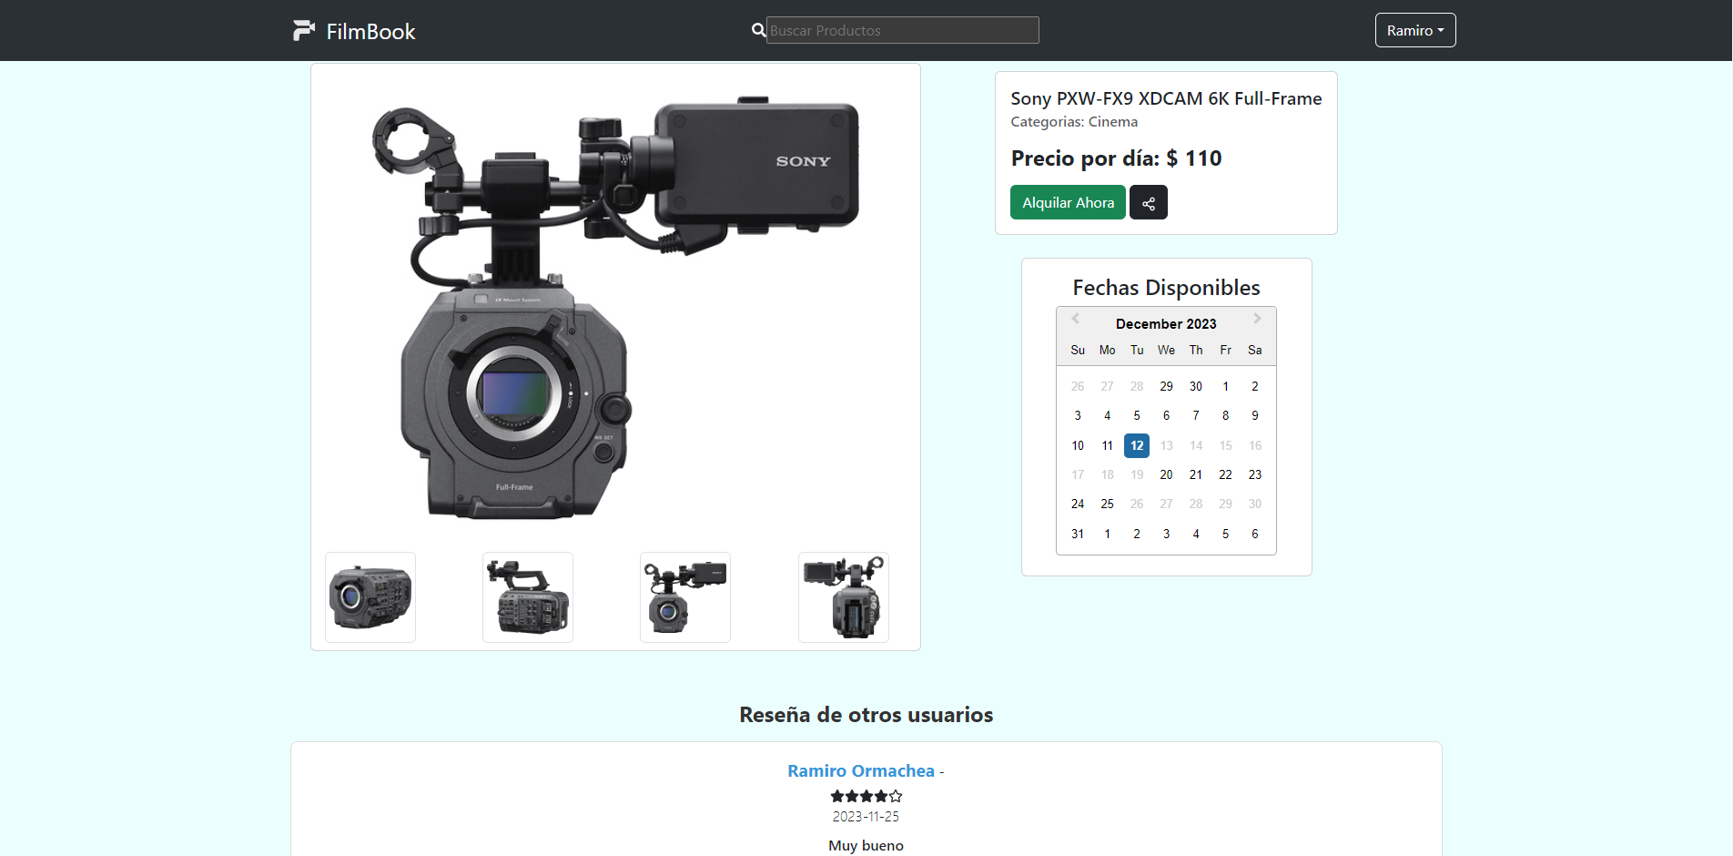Select December 12 in the calendar
The height and width of the screenshot is (856, 1733).
click(x=1137, y=445)
